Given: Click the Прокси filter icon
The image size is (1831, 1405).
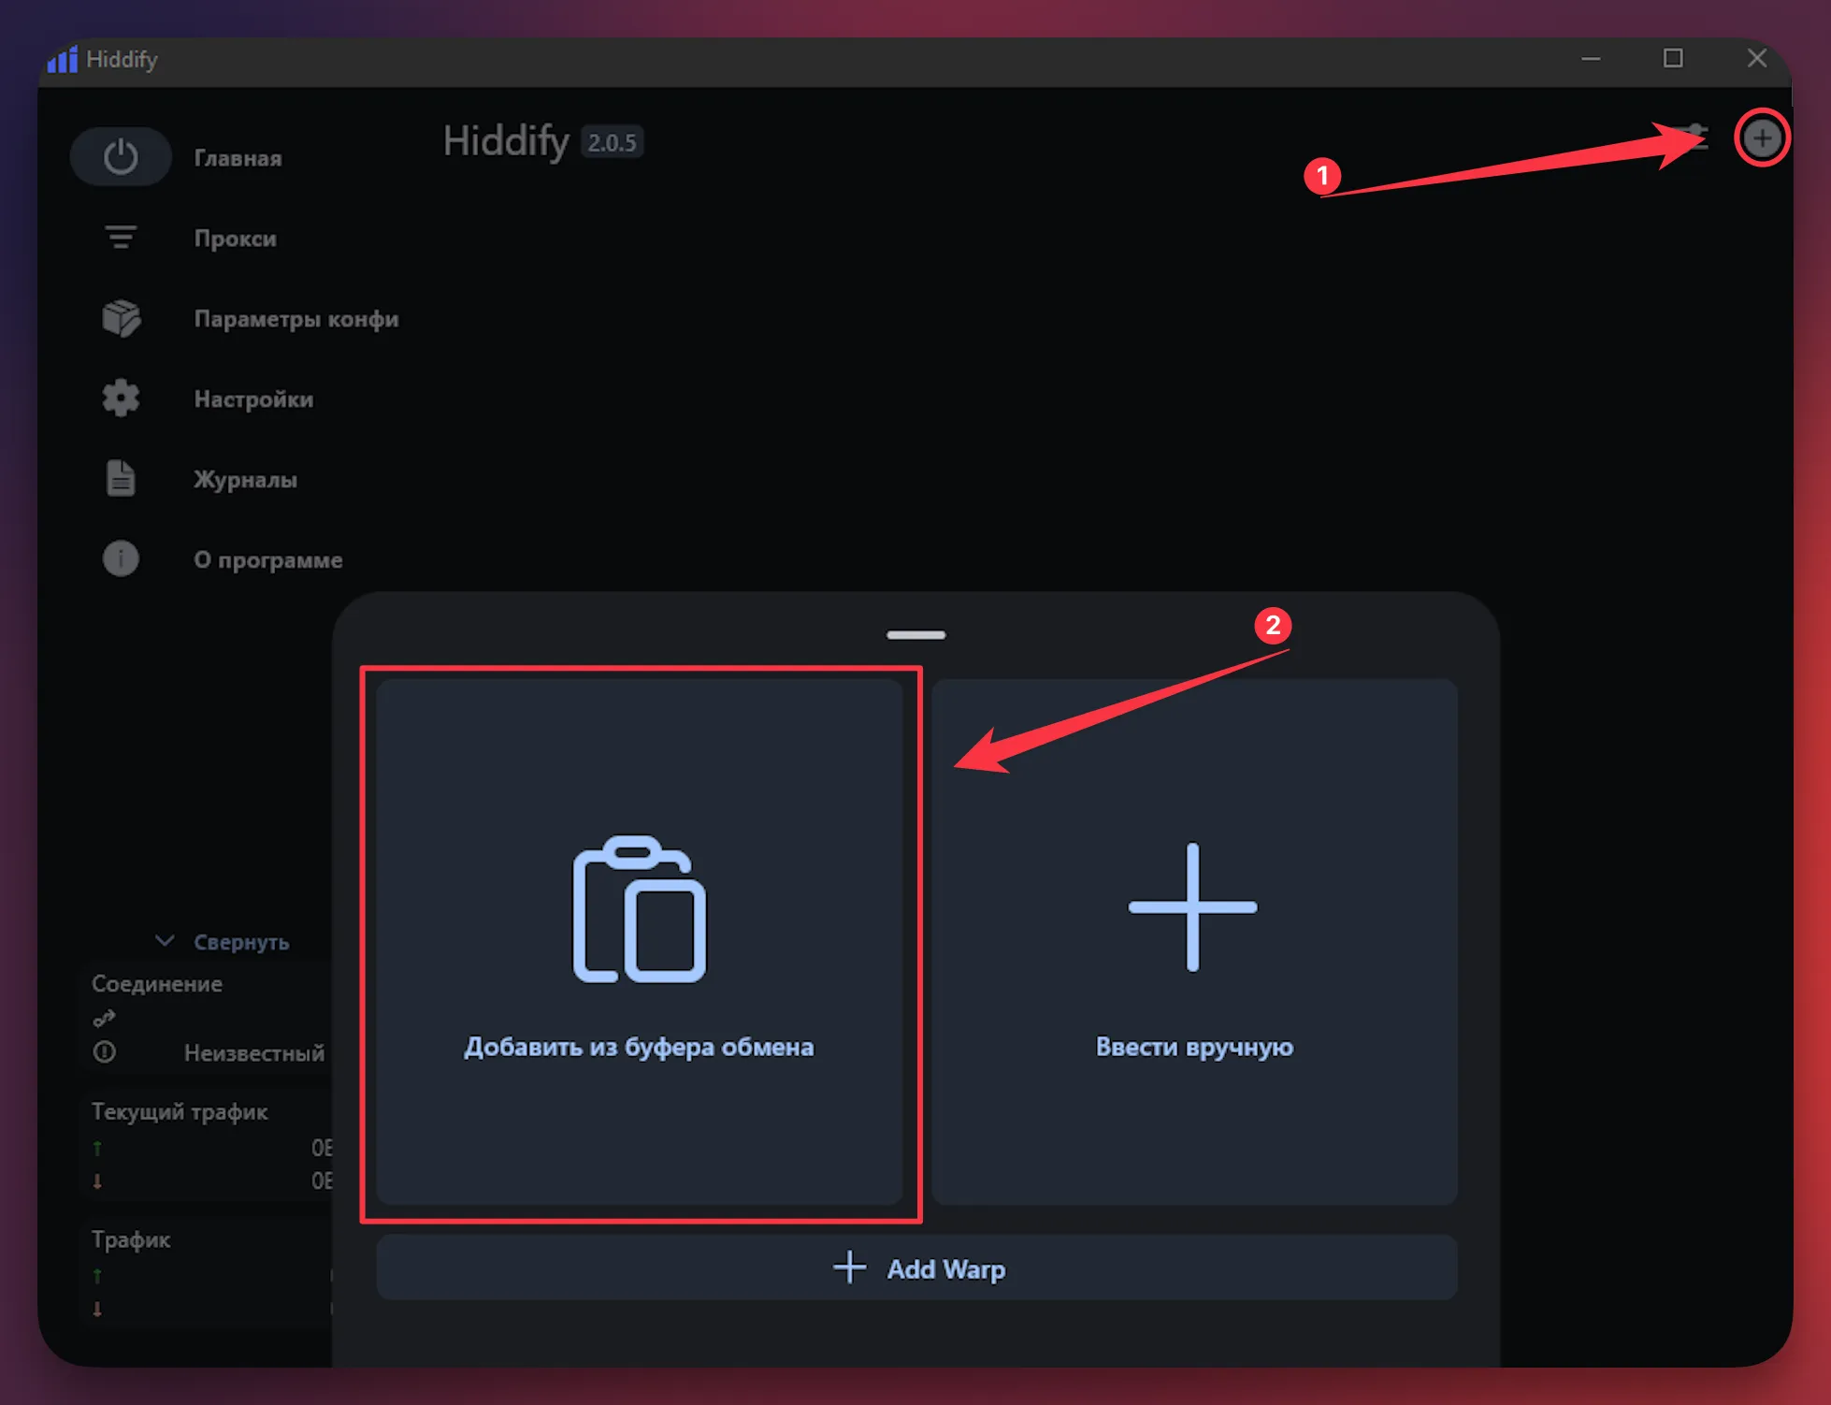Looking at the screenshot, I should click(x=121, y=238).
